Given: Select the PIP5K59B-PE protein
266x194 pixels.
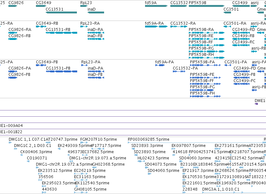Looking at the screenshot, I should (205, 78).
